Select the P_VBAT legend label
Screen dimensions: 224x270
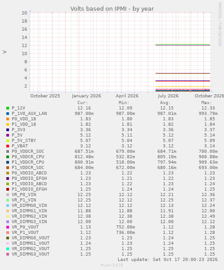pyautogui.click(x=20, y=146)
